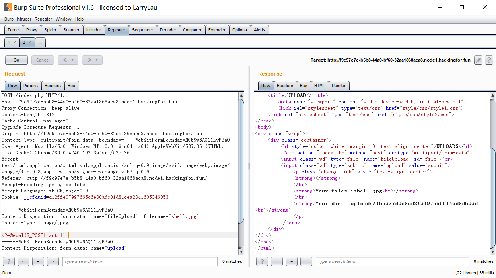The image size is (496, 278).
Task: Go to next search match in Request
Action: pyautogui.click(x=53, y=261)
